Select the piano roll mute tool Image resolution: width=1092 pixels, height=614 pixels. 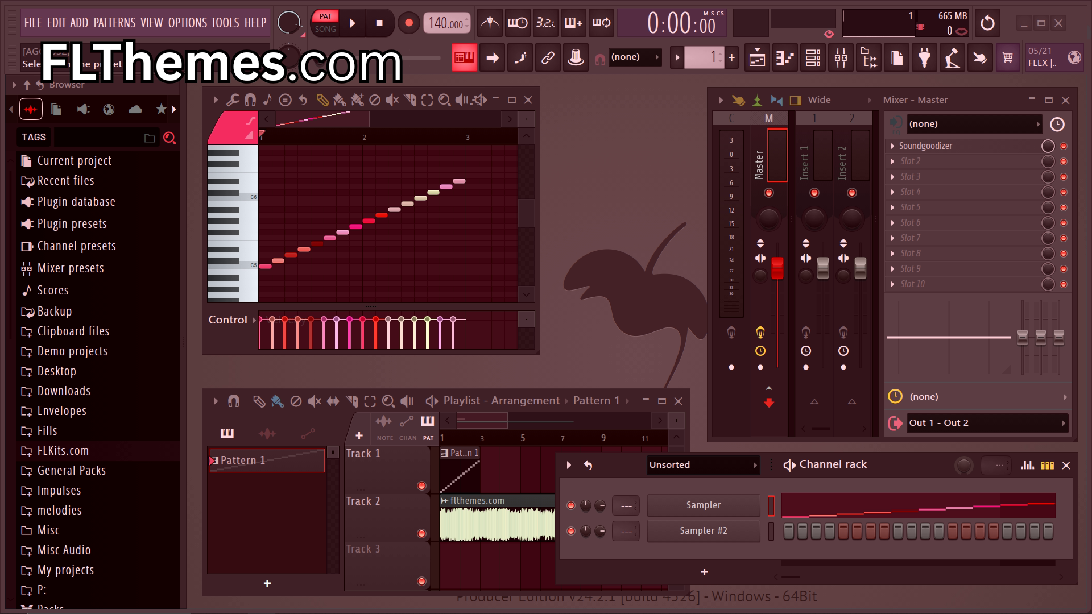[392, 100]
